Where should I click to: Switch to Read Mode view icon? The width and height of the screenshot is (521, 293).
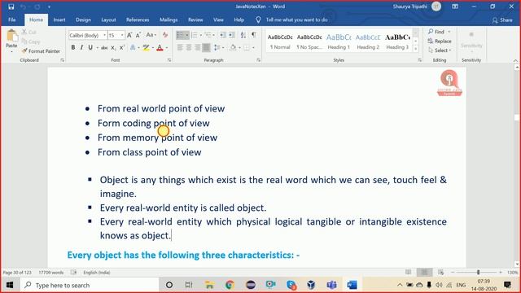point(408,273)
